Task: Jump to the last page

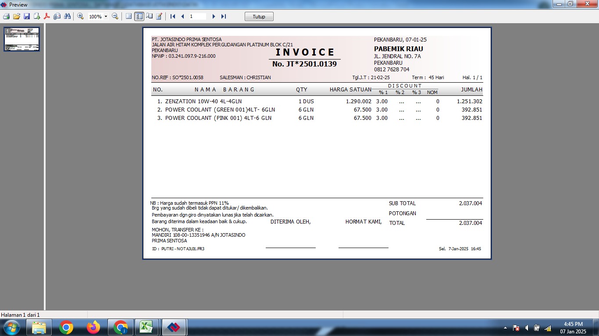Action: (224, 16)
